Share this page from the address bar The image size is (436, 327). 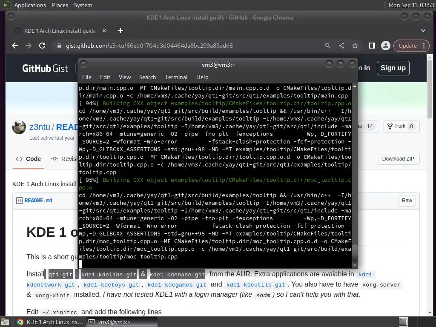click(341, 46)
